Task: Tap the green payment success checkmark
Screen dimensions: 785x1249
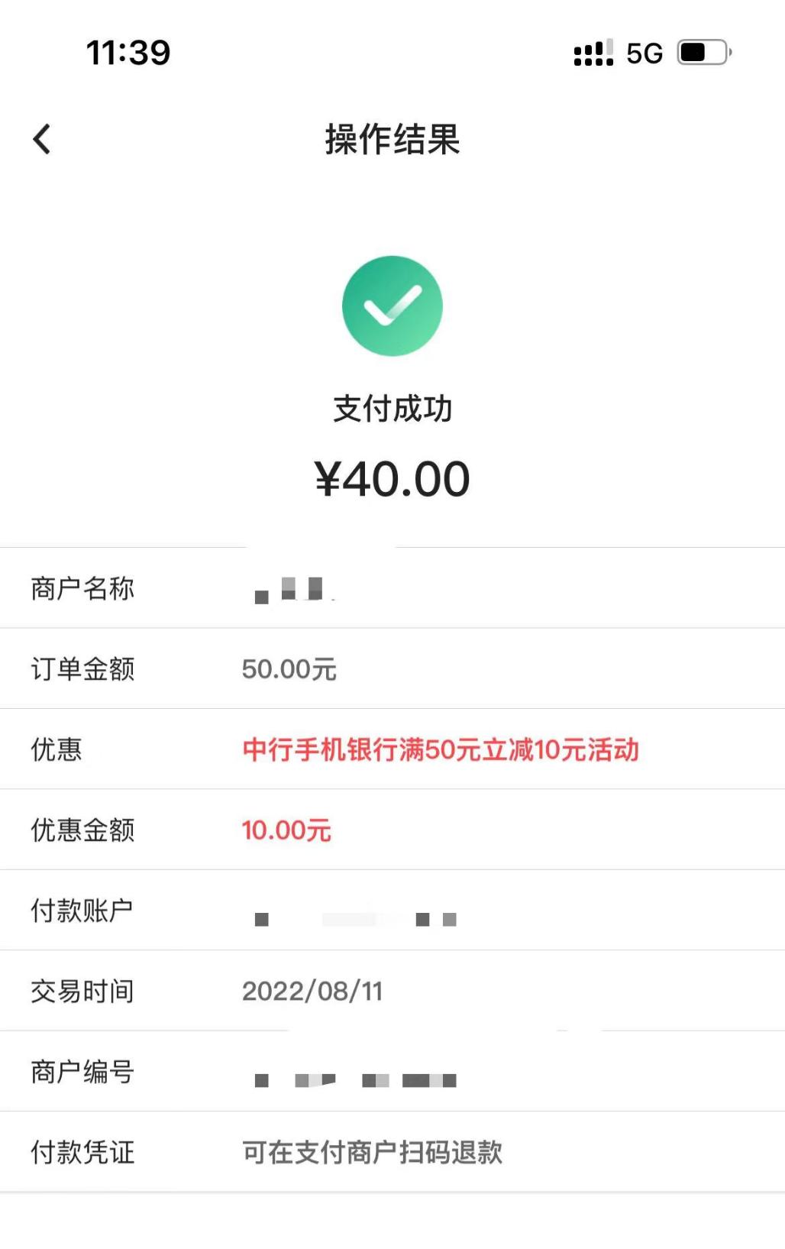Action: point(392,306)
